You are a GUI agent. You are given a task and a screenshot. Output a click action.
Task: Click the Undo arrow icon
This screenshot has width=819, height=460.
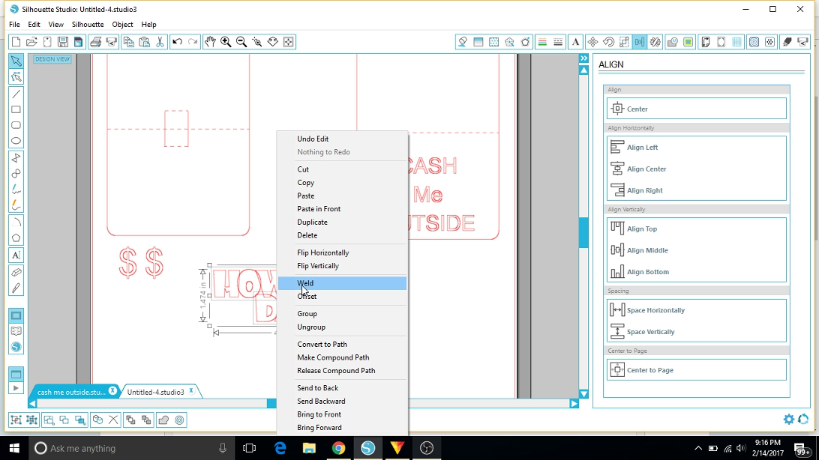point(178,42)
